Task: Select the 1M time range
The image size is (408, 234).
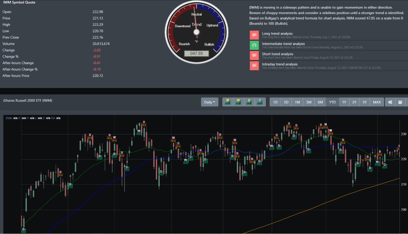Action: click(297, 102)
